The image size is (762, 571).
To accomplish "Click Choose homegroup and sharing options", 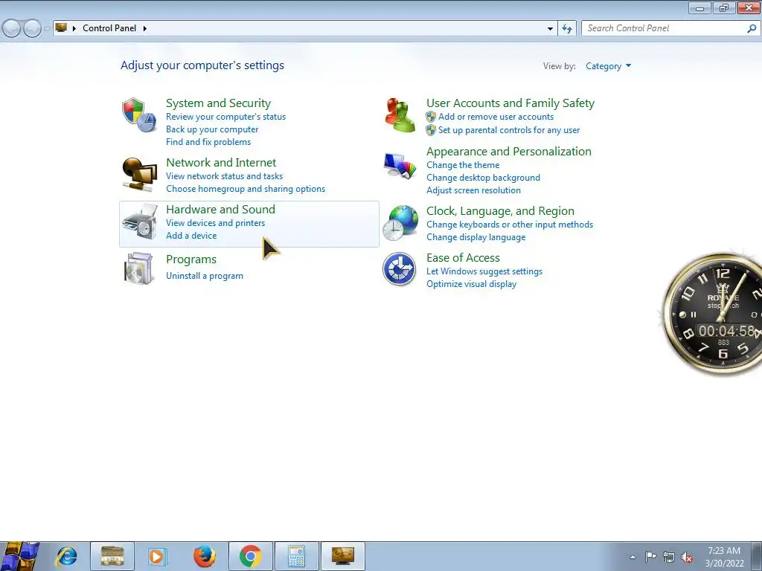I will click(246, 188).
